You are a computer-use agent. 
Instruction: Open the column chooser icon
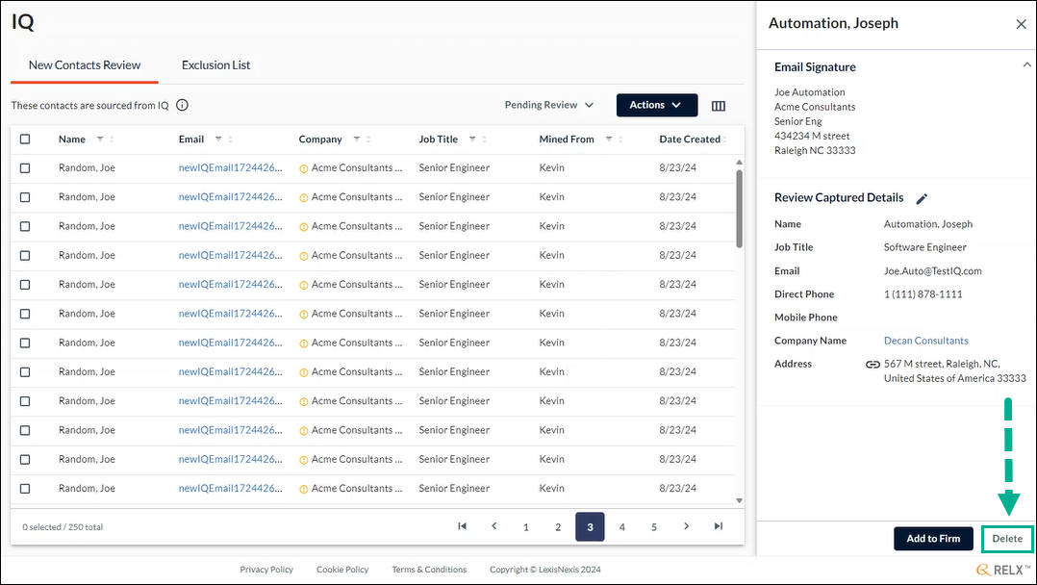click(719, 106)
